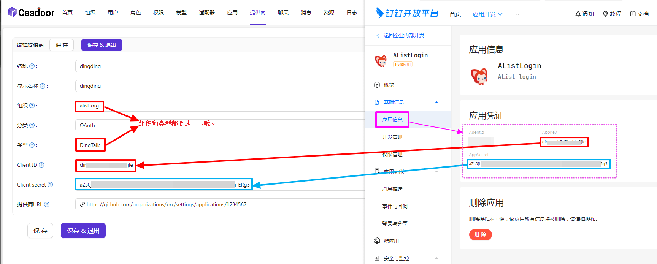Click the Casdoor logo
The width and height of the screenshot is (657, 264).
30,13
